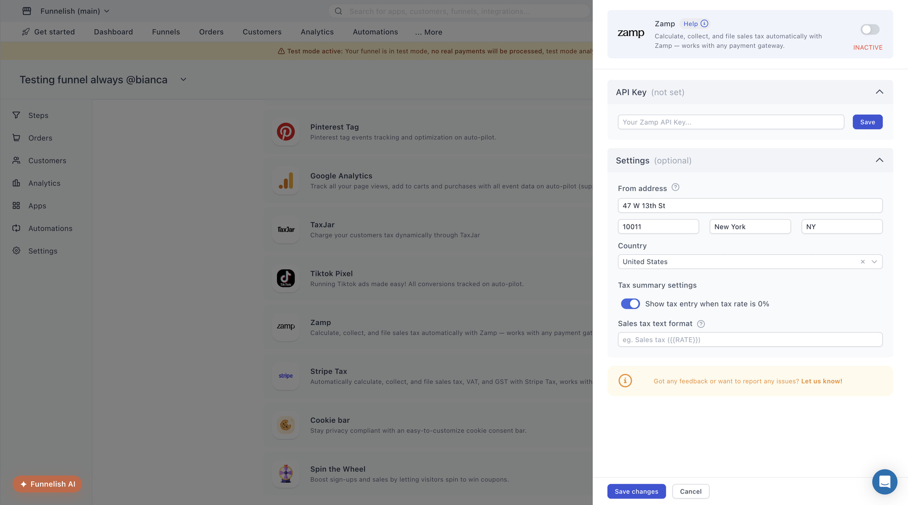Open the Funnelish (main) workspace dropdown
The width and height of the screenshot is (908, 505).
click(75, 11)
